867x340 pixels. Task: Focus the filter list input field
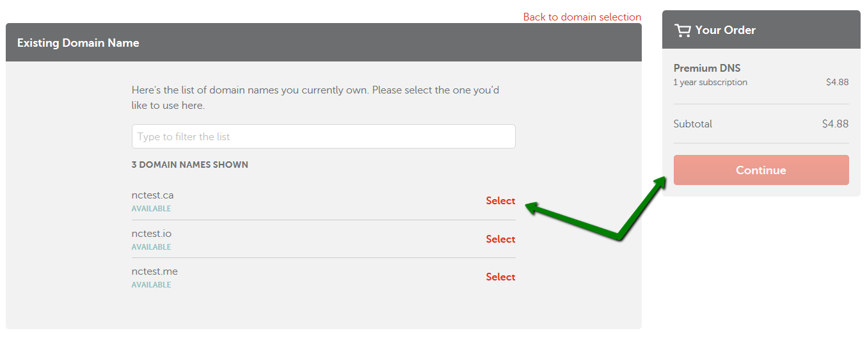[x=323, y=136]
